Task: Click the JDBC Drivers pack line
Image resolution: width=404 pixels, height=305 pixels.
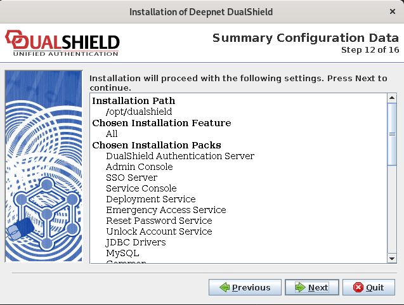Action: point(136,242)
